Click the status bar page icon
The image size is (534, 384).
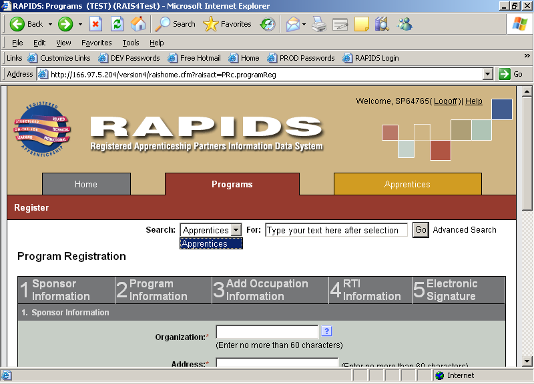7,375
